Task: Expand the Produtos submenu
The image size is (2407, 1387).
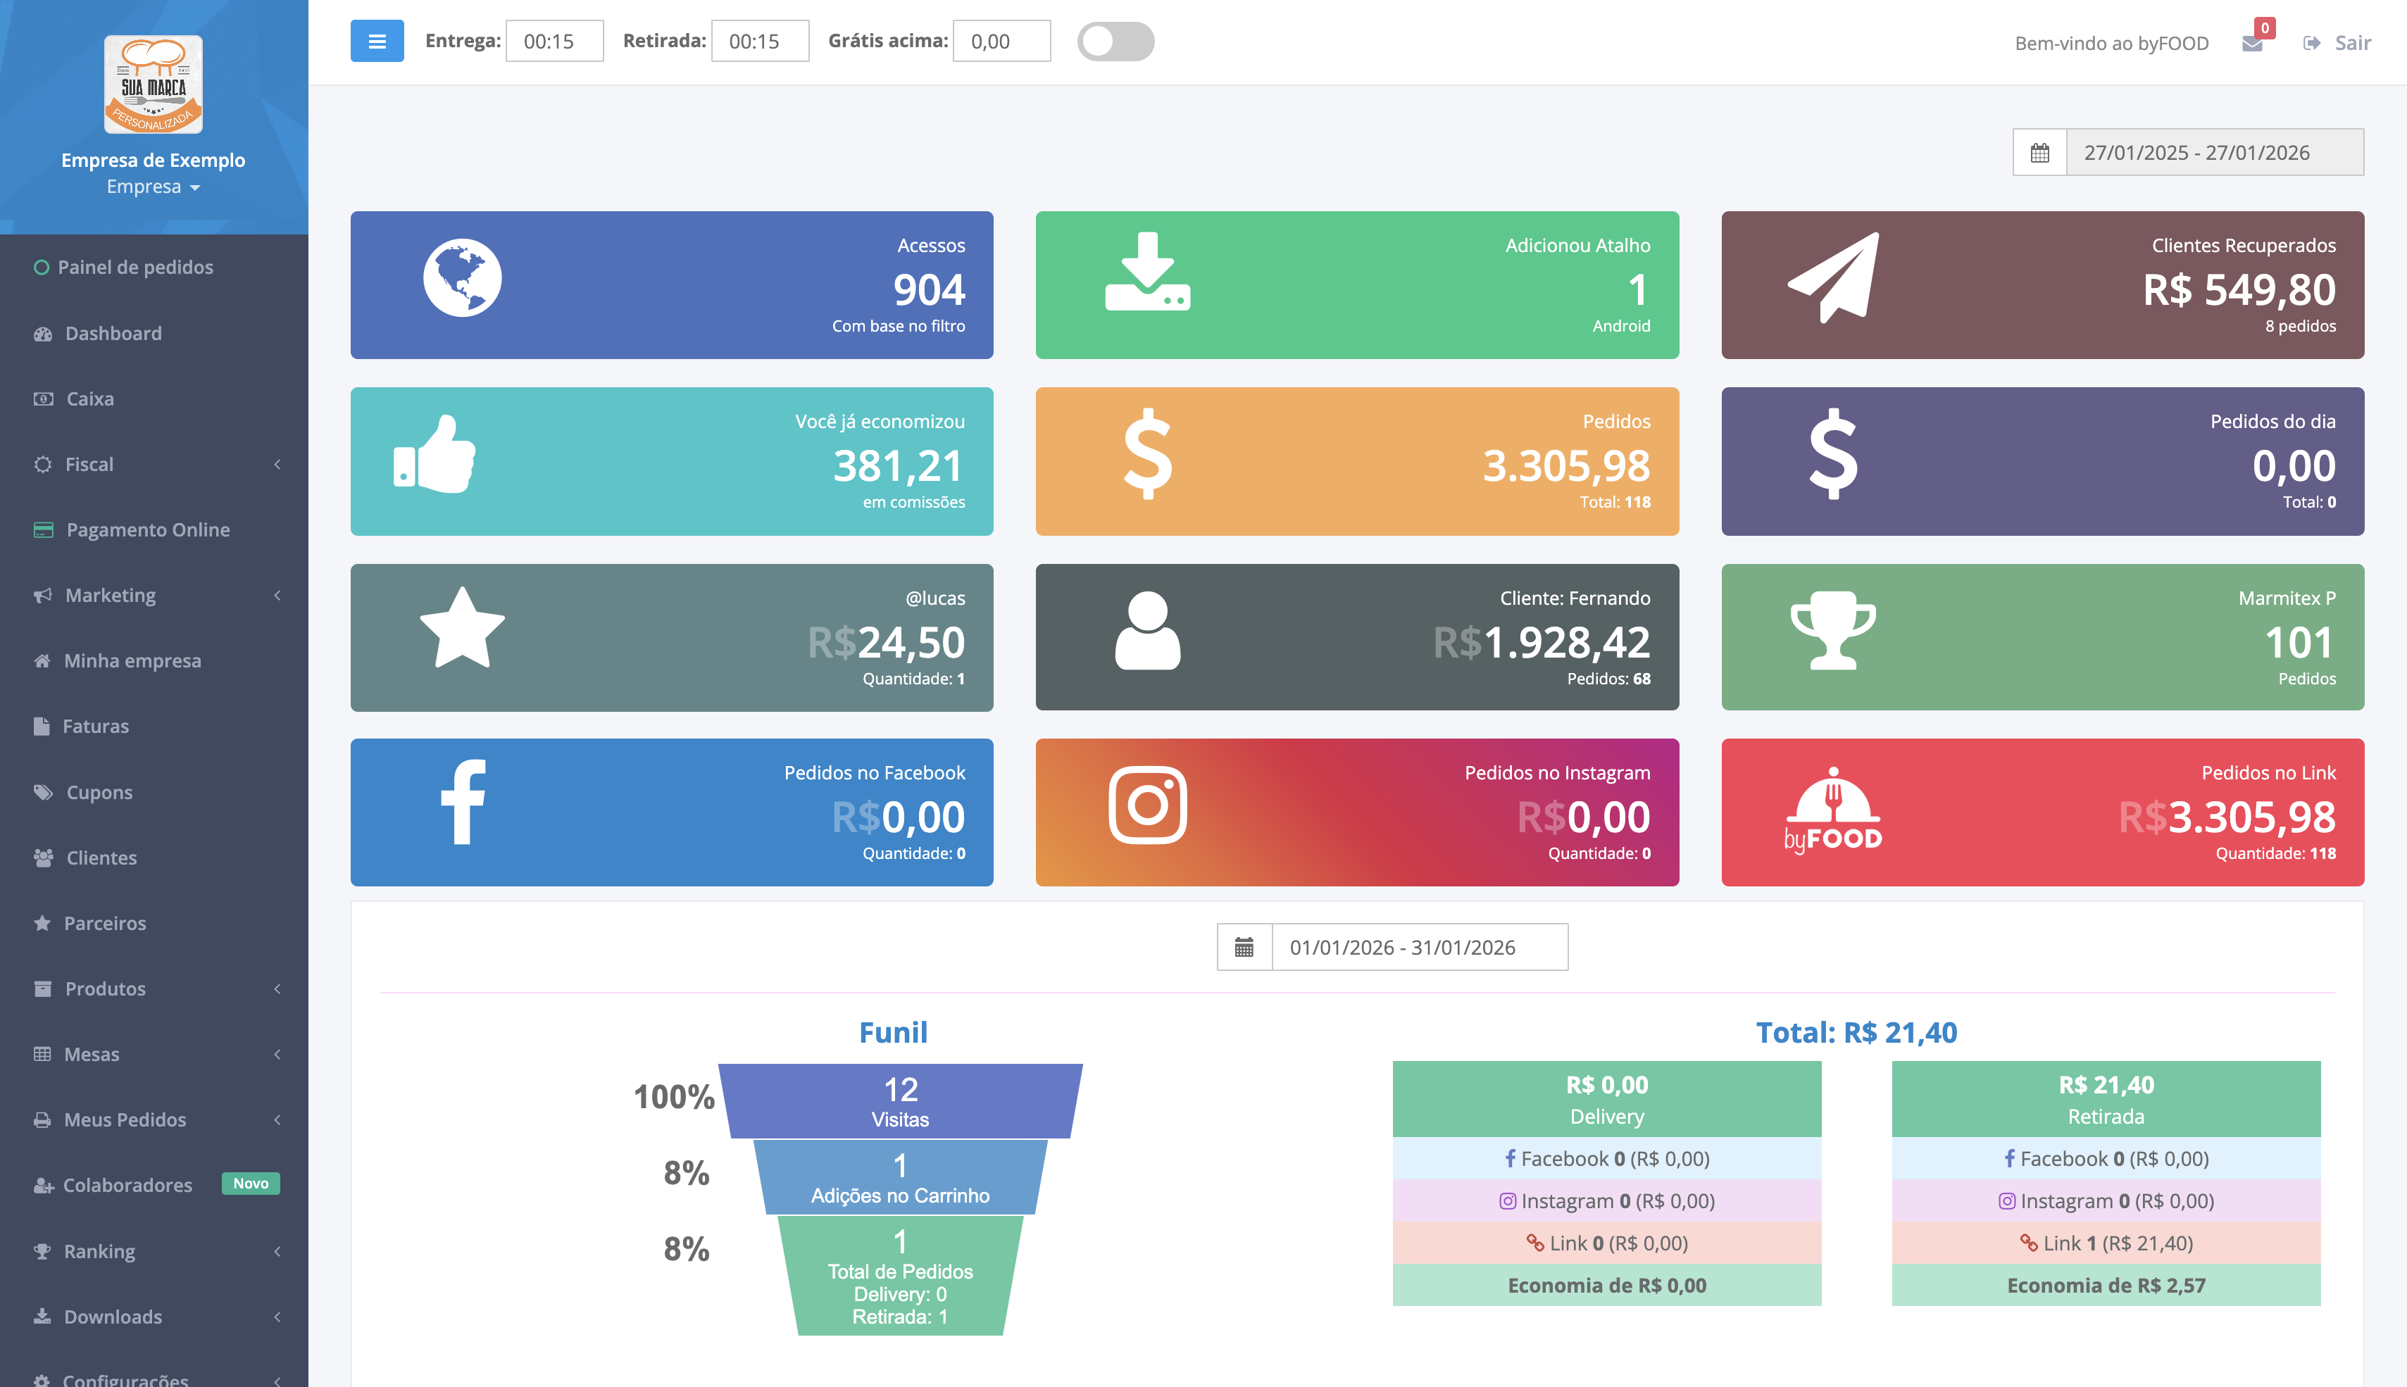Action: click(105, 988)
